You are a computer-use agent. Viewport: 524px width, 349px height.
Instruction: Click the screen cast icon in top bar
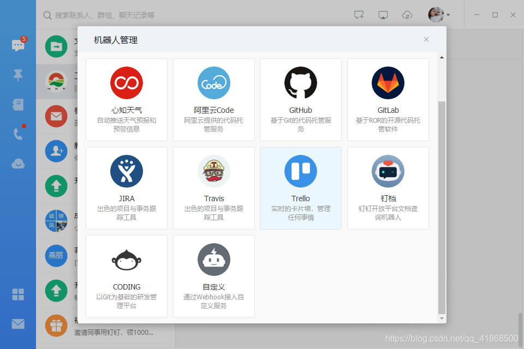tap(383, 15)
